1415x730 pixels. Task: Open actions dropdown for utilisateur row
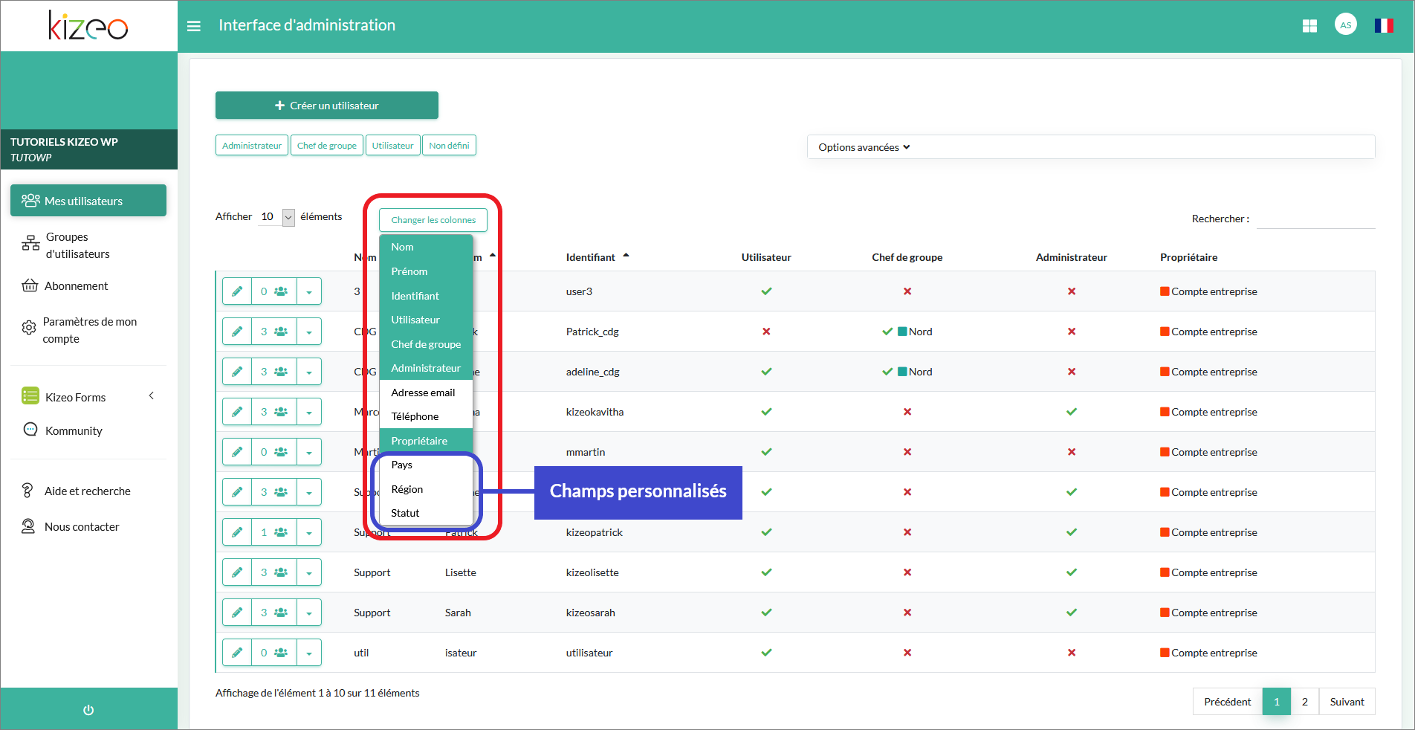(x=309, y=653)
